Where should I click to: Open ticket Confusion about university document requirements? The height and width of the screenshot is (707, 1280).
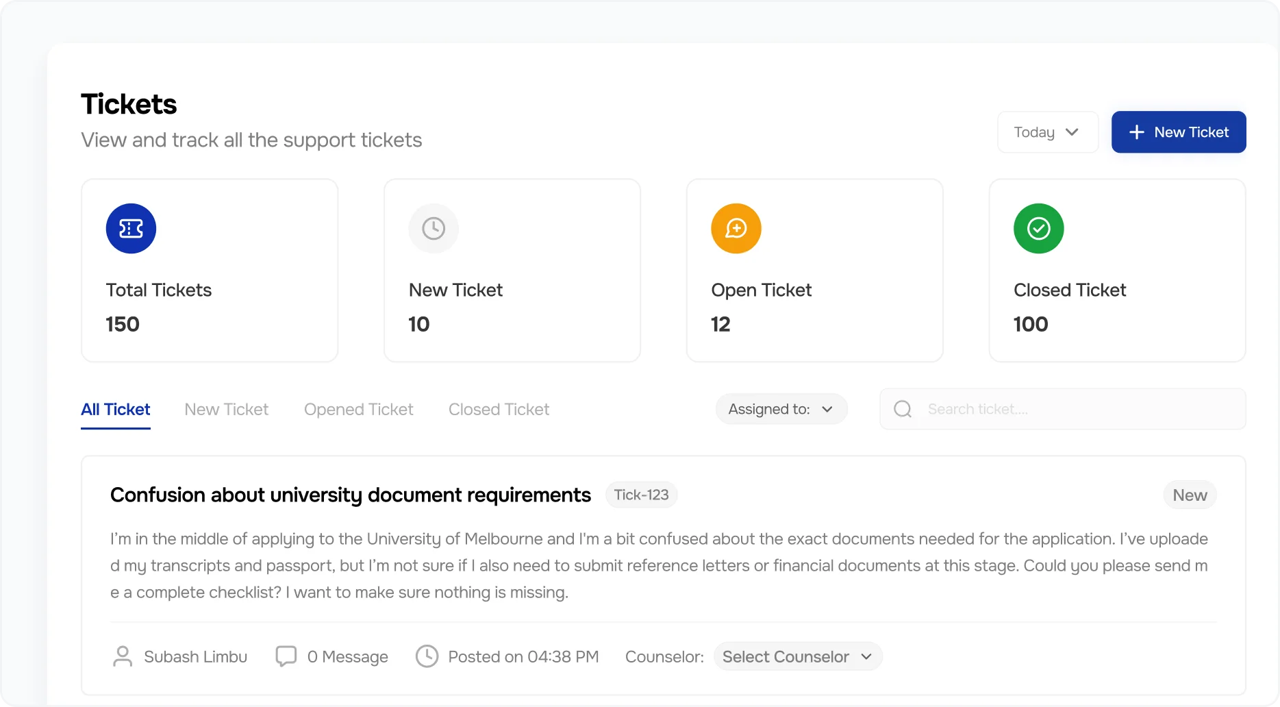pyautogui.click(x=350, y=495)
